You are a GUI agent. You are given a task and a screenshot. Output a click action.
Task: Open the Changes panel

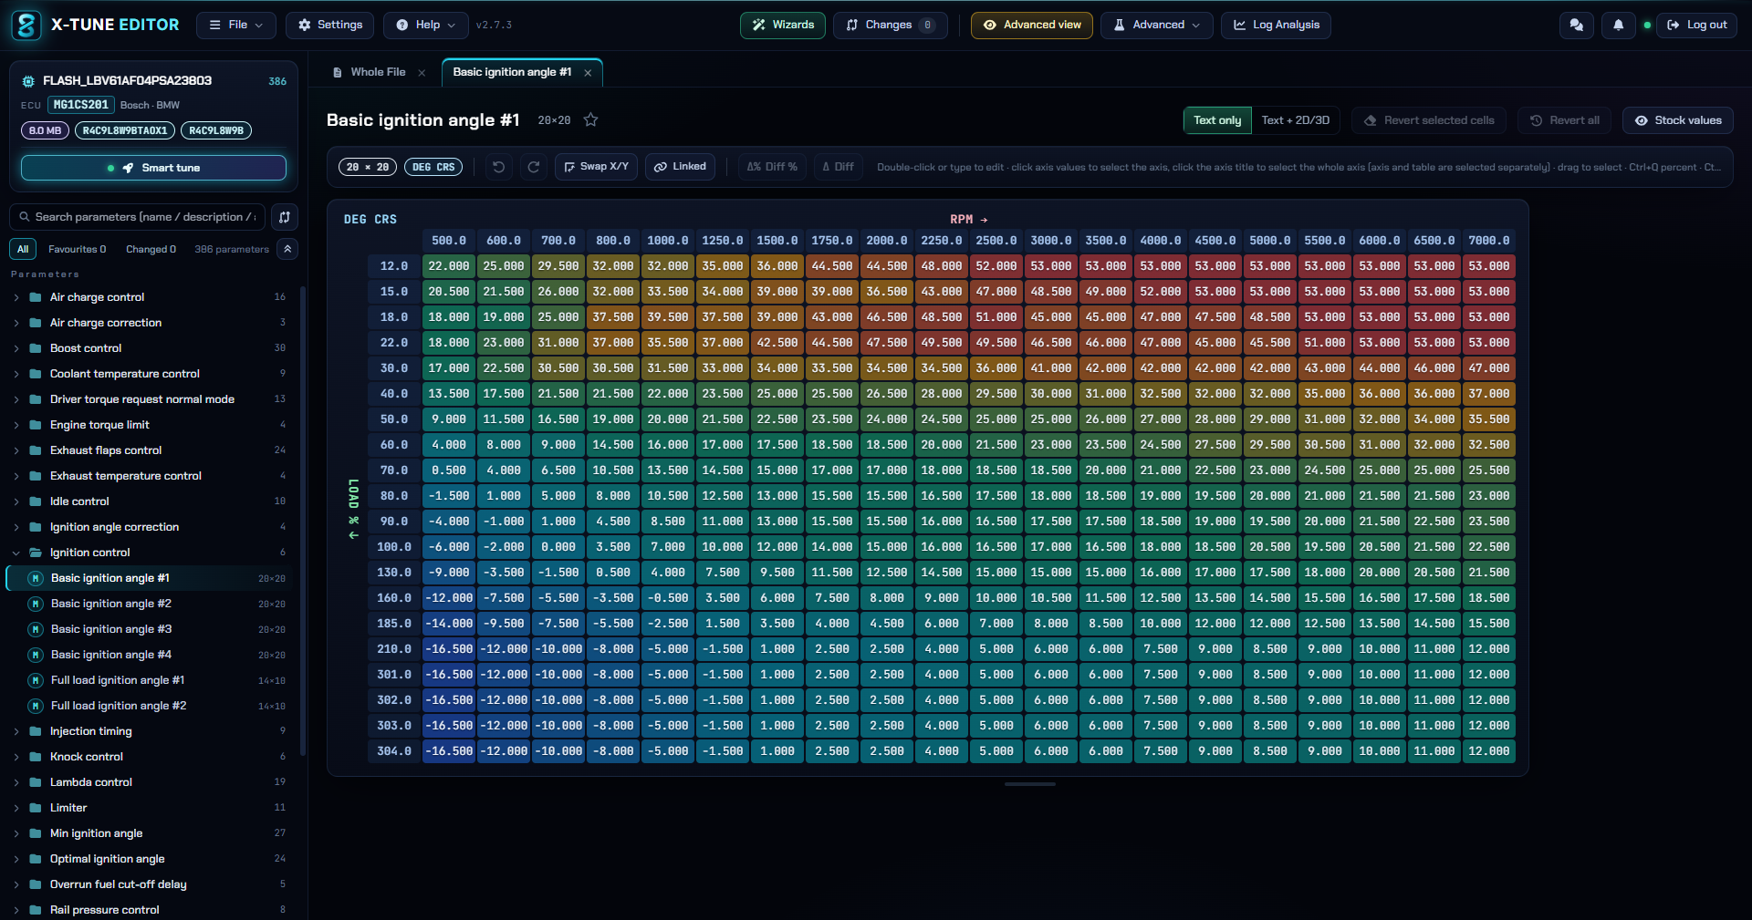pos(890,26)
